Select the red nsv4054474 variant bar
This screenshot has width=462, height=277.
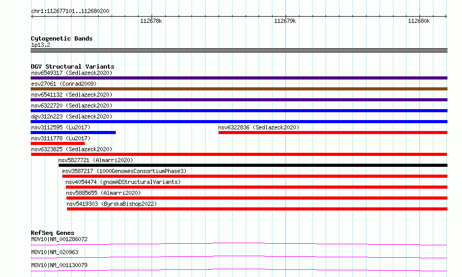[256, 187]
